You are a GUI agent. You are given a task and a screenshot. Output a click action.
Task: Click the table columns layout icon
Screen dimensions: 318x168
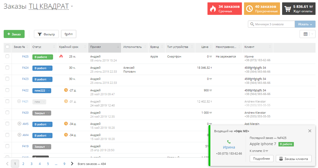pyautogui.click(x=305, y=34)
